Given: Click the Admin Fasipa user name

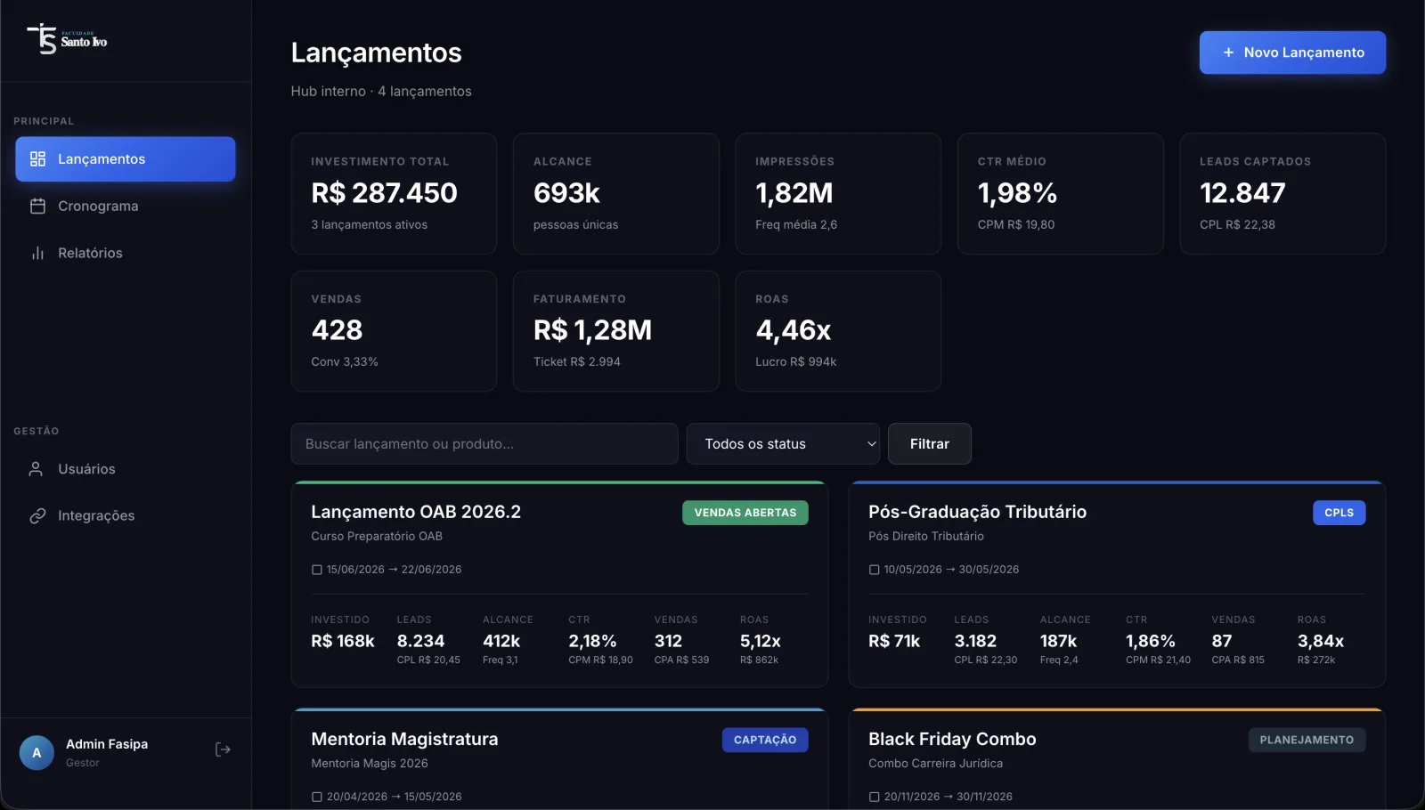Looking at the screenshot, I should point(107,745).
